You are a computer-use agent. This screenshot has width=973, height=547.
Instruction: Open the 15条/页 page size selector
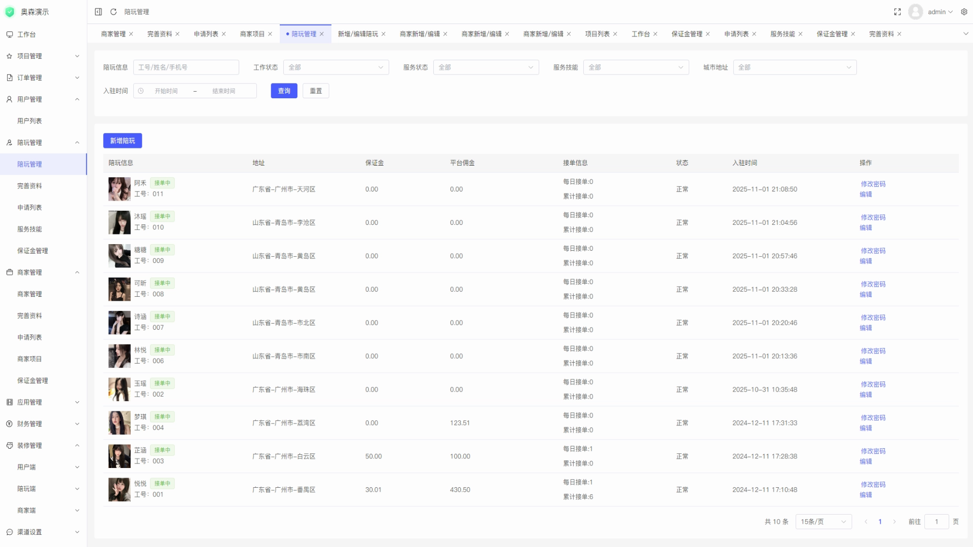(823, 522)
